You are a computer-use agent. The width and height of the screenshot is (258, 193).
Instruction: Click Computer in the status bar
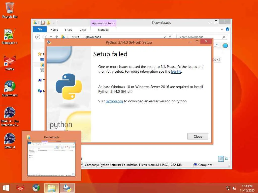[203, 165]
